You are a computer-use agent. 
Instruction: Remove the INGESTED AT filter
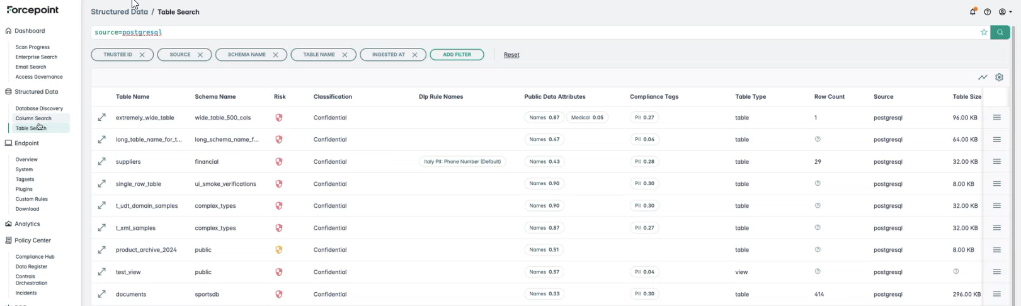(x=414, y=55)
